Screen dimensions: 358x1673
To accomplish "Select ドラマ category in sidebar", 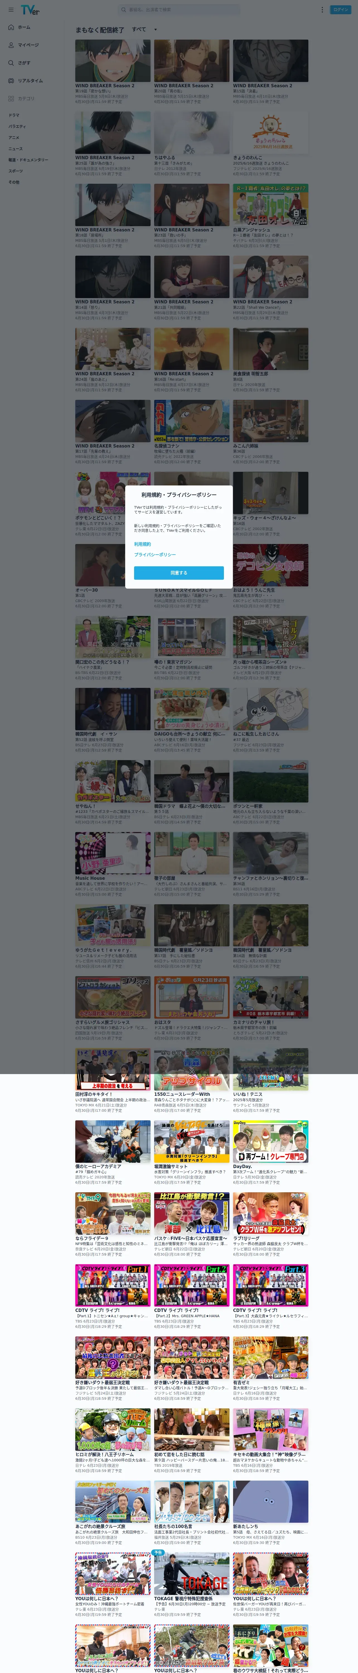I will click(x=14, y=115).
